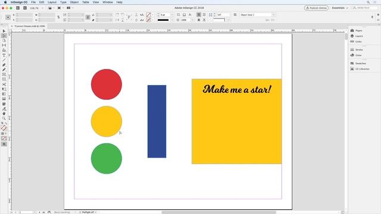Image resolution: width=381 pixels, height=214 pixels.
Task: Open the CC Libraries panel
Action: (x=360, y=69)
